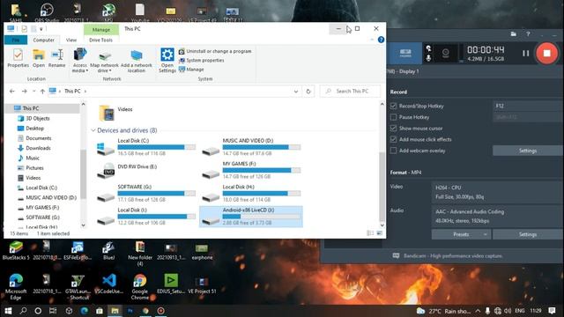Open the Access media ribbon dropdown
This screenshot has width=564, height=317.
[79, 61]
